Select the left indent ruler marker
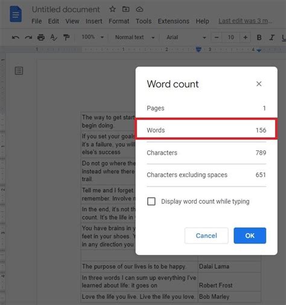 point(199,50)
